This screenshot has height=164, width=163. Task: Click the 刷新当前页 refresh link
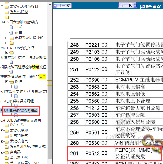click(151, 7)
